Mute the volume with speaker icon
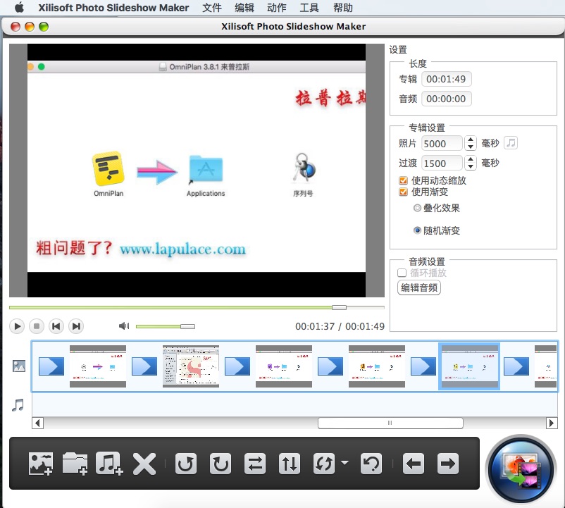Screen dimensions: 565x508 (124, 326)
